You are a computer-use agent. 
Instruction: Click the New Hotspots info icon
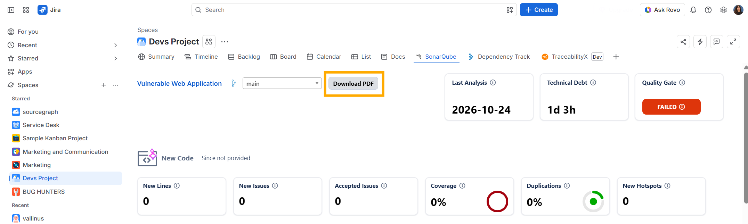[667, 186]
